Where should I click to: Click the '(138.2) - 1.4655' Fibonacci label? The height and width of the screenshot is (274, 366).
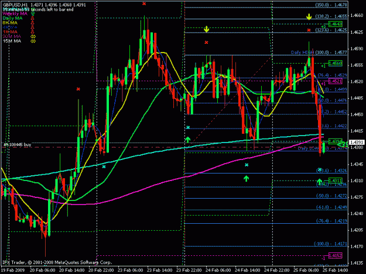pyautogui.click(x=331, y=16)
